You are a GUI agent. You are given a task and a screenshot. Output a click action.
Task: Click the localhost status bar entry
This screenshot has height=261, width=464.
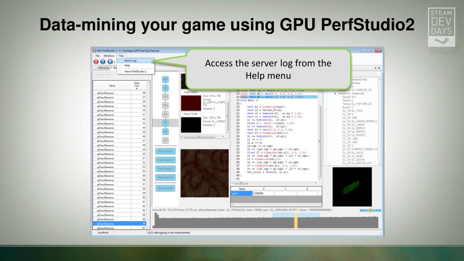[103, 232]
